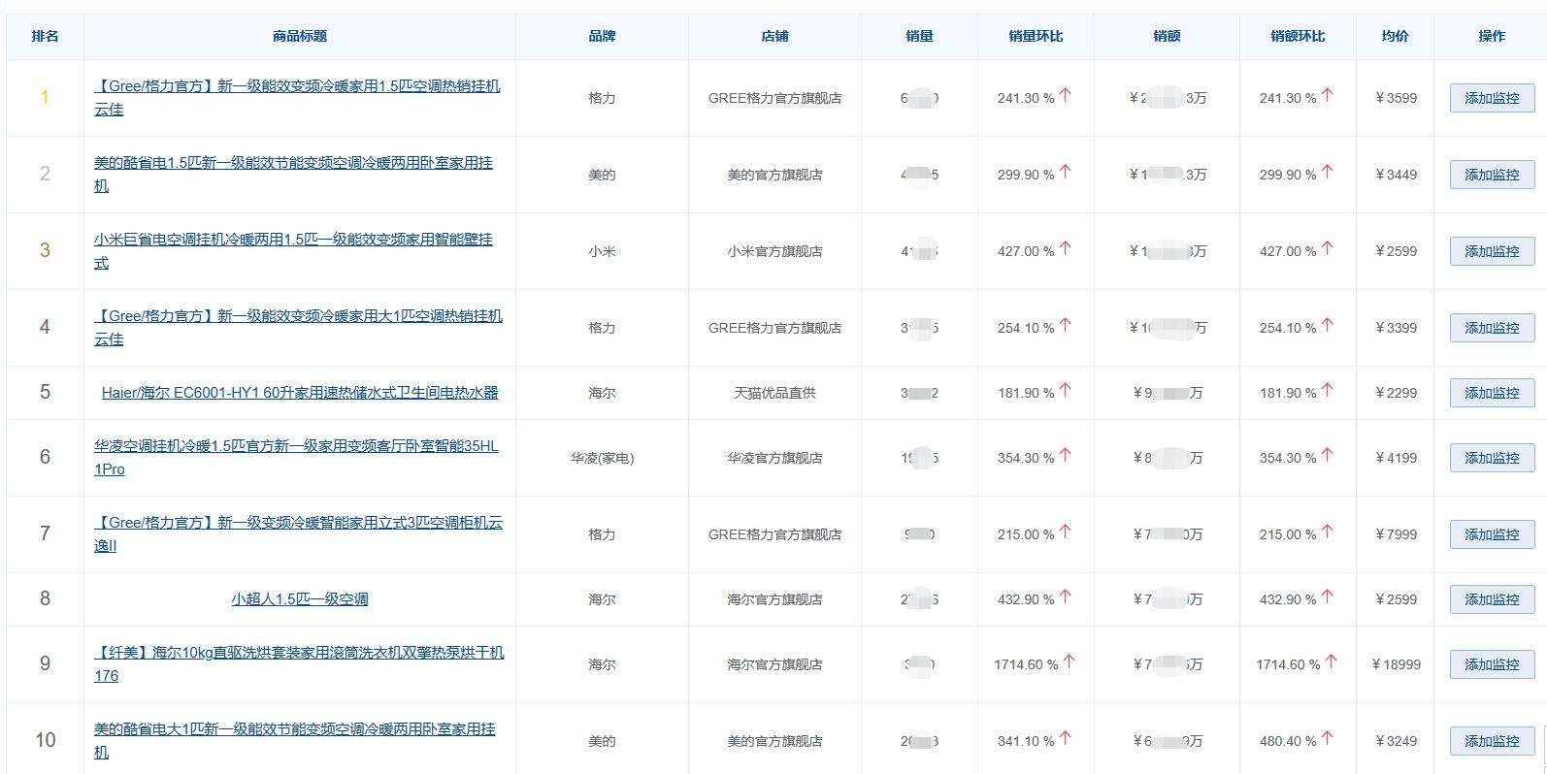
Task: Click the up arrow next to 销量环比 354.30%
Action: click(1065, 456)
